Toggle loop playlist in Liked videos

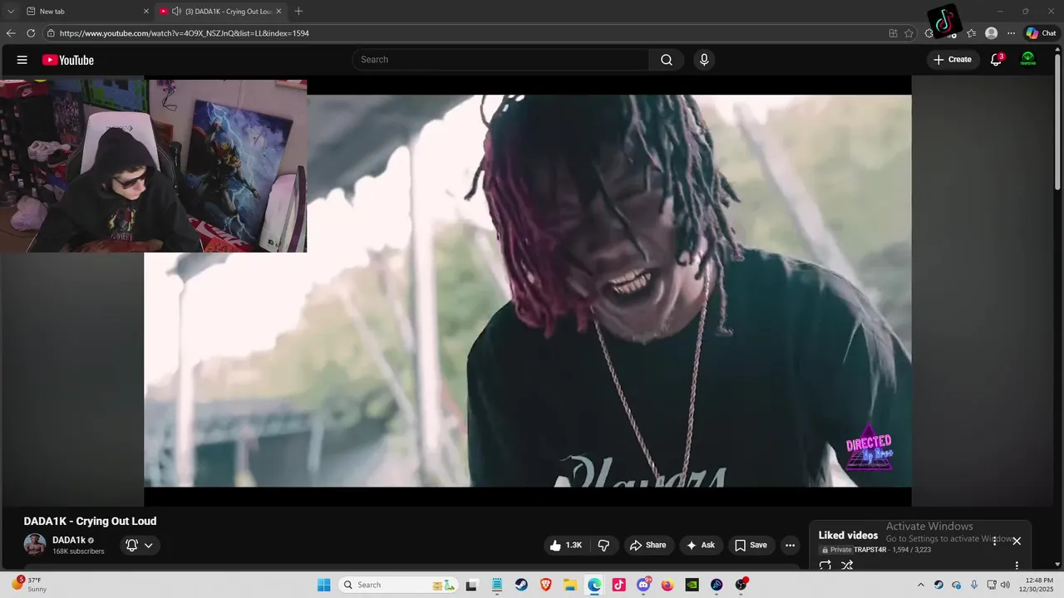pos(825,565)
